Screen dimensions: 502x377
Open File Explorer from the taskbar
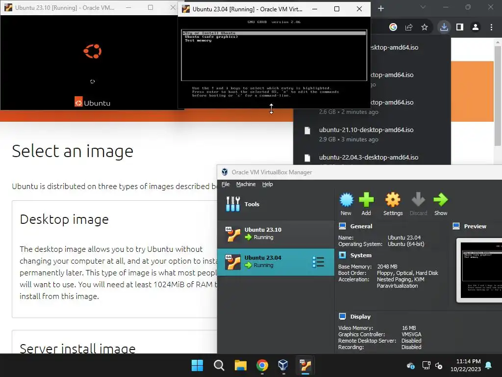click(240, 365)
